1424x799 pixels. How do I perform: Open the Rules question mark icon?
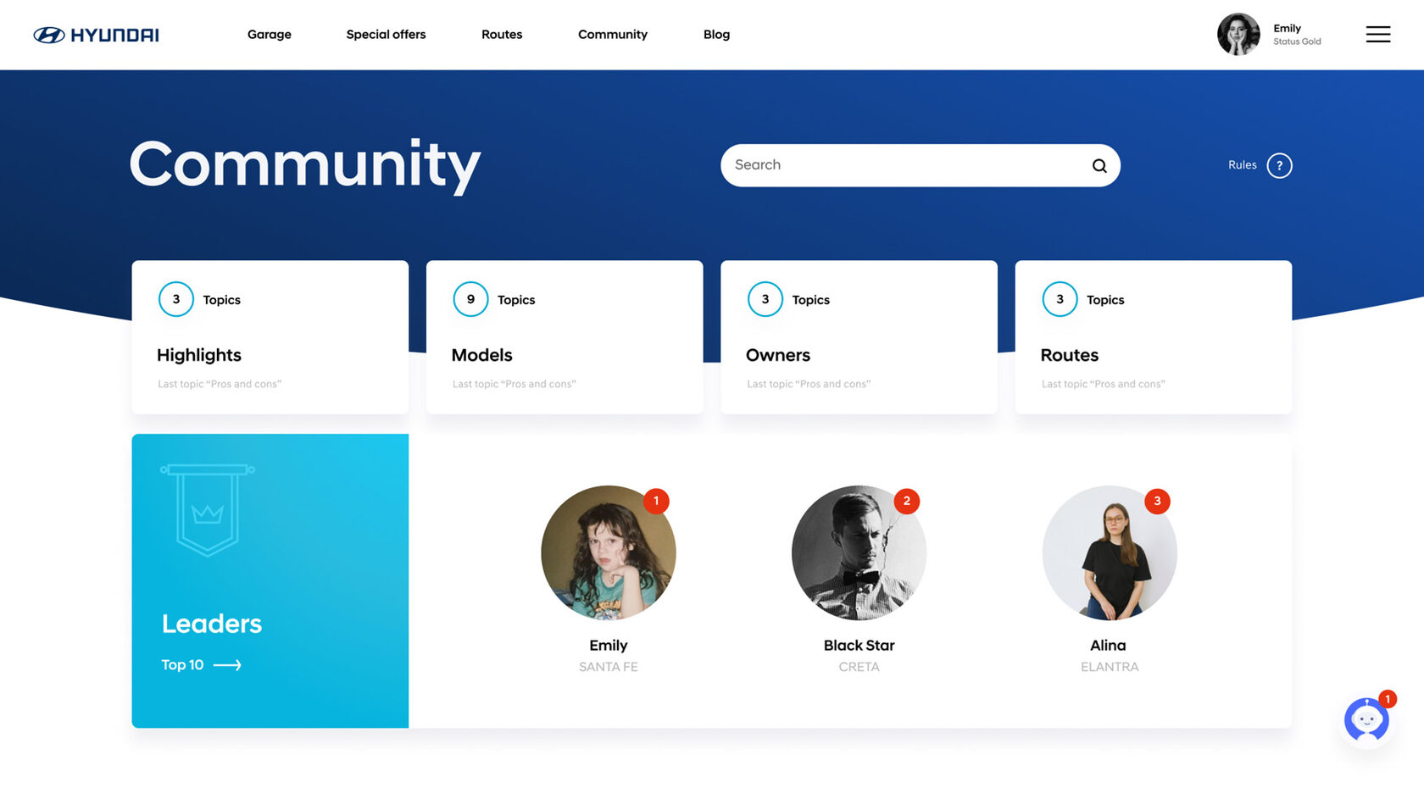(1279, 165)
